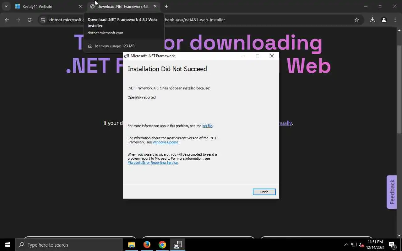Open Microsoft Error Reporting Service link
The width and height of the screenshot is (402, 251).
[153, 163]
